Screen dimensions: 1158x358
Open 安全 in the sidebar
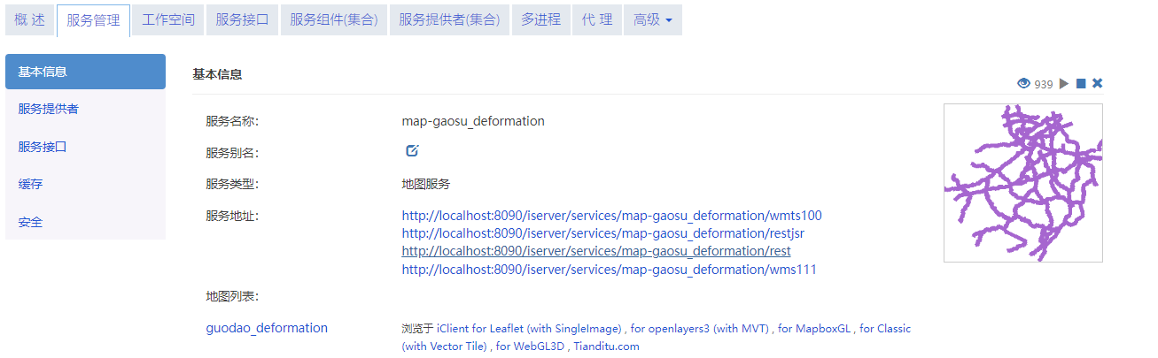click(x=85, y=222)
